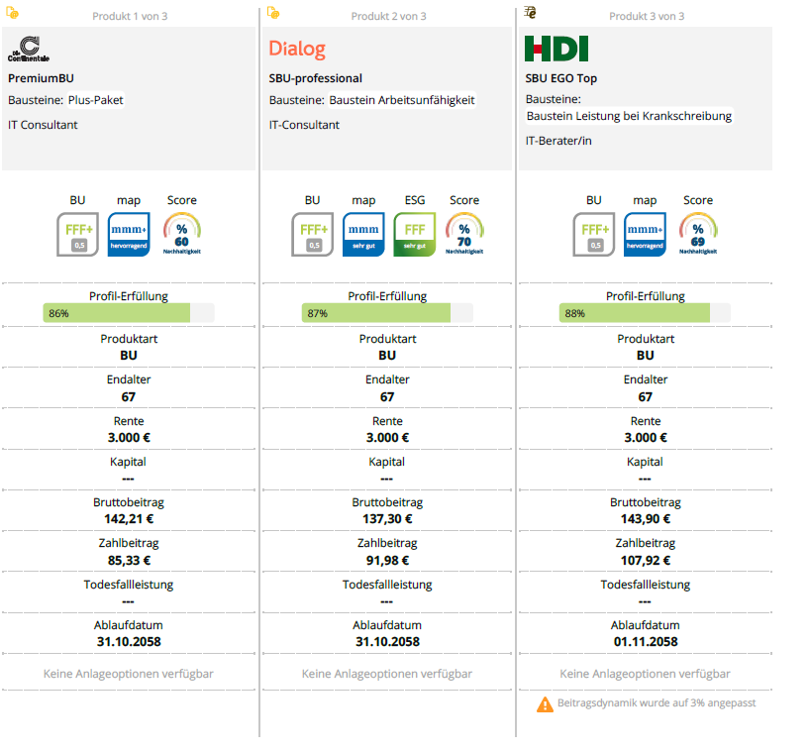Click the sustainability score 69 gauge for HDI

[698, 235]
